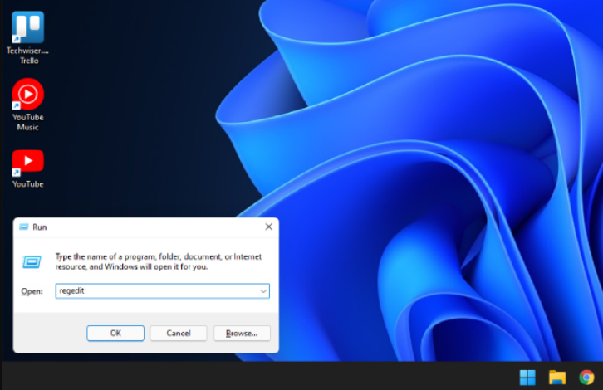The height and width of the screenshot is (390, 603).
Task: Click the large Run graphic beside the description
Action: 32,262
